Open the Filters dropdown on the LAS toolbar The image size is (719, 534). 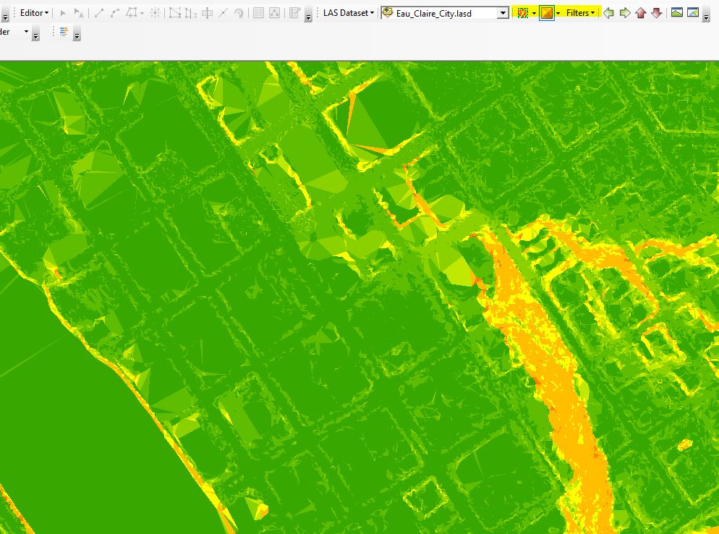pos(579,12)
